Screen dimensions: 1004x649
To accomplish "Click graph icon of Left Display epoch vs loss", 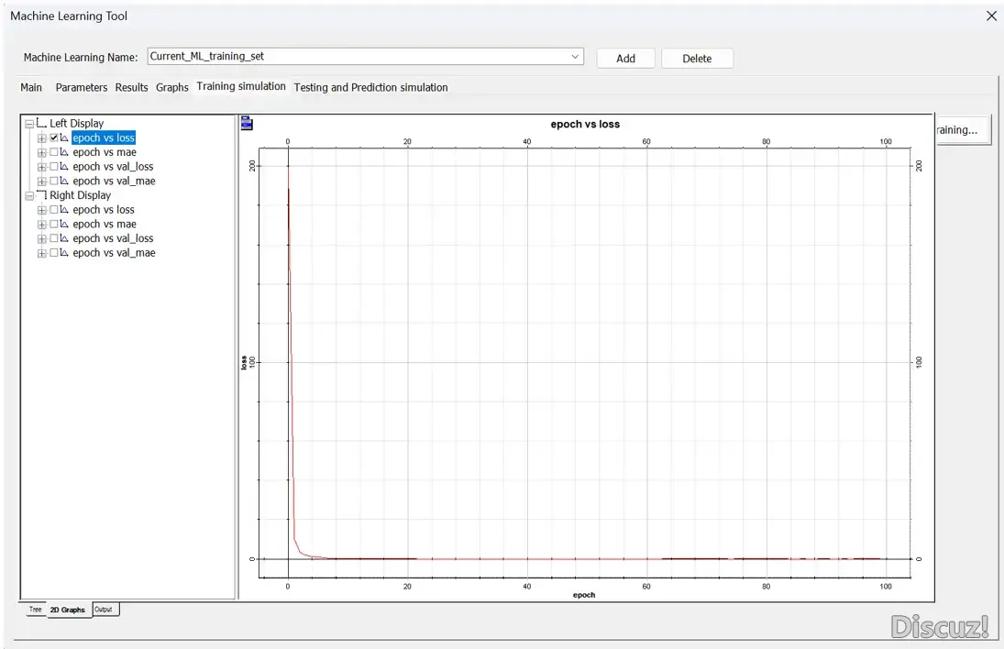I will (64, 137).
